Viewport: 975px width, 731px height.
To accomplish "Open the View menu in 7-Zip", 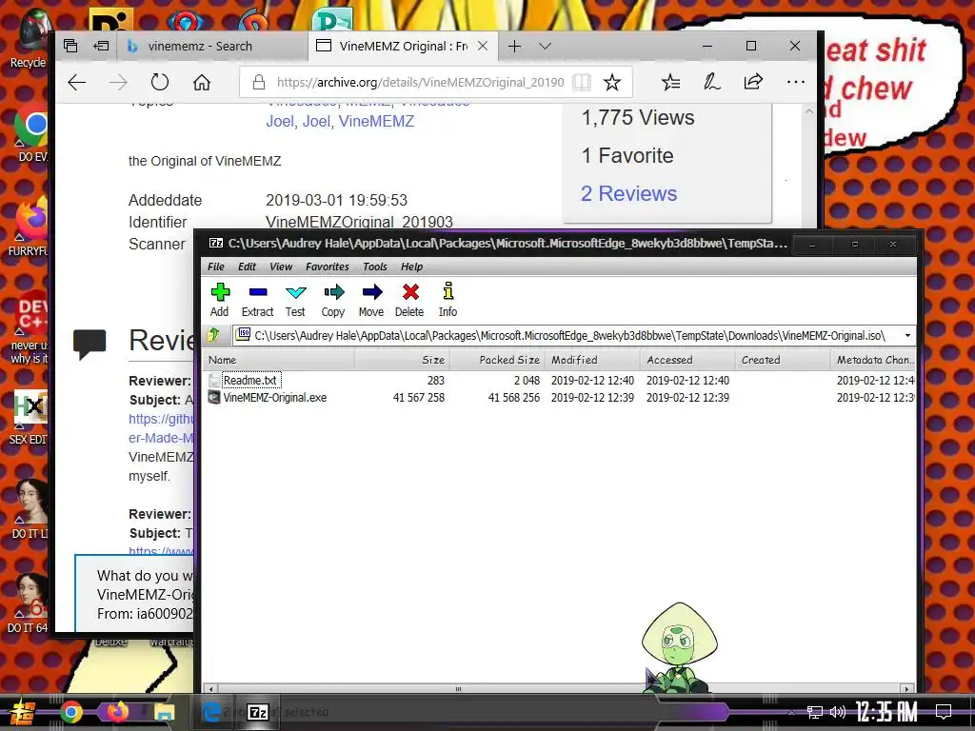I will tap(281, 267).
